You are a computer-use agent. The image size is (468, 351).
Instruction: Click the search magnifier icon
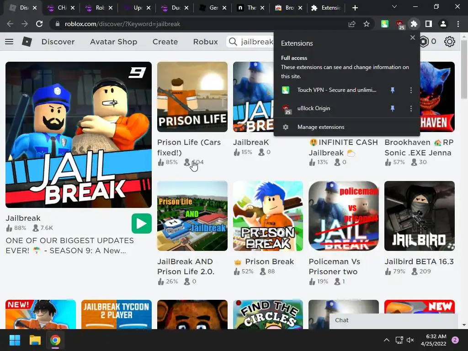click(x=233, y=42)
